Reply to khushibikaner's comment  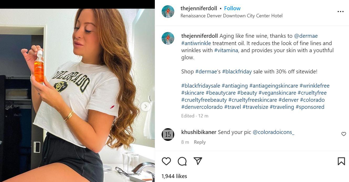coord(200,142)
